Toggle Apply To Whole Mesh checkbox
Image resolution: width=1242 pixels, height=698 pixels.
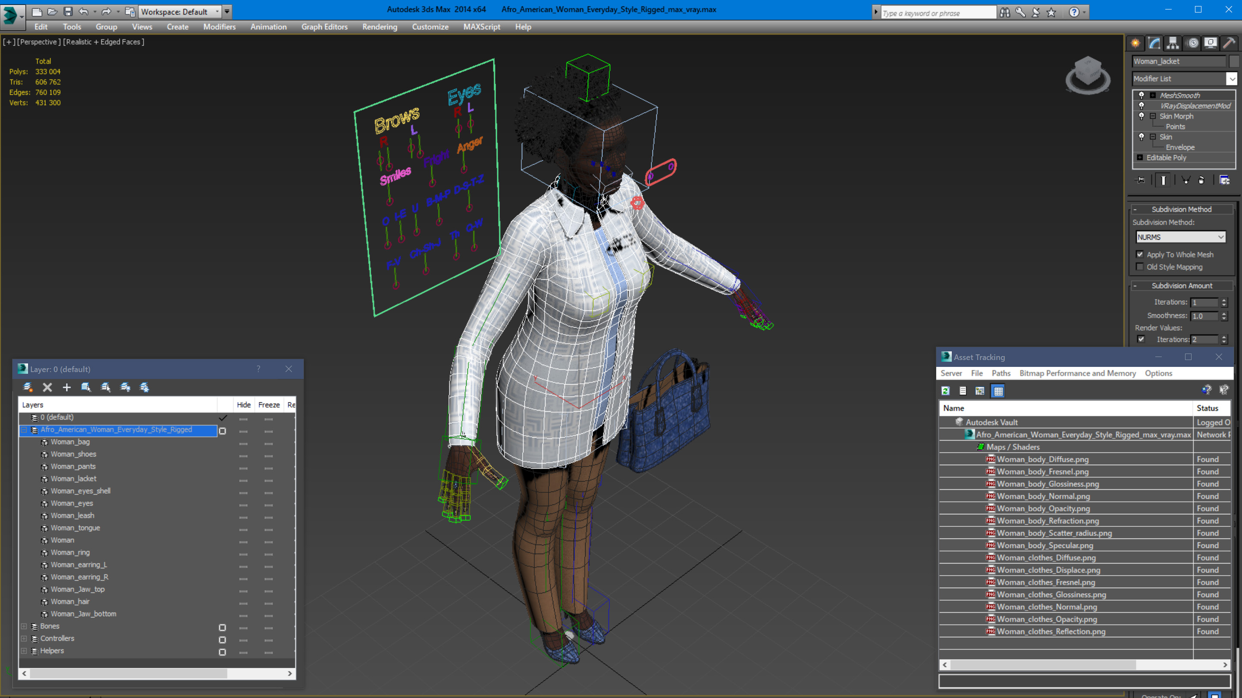coord(1140,254)
